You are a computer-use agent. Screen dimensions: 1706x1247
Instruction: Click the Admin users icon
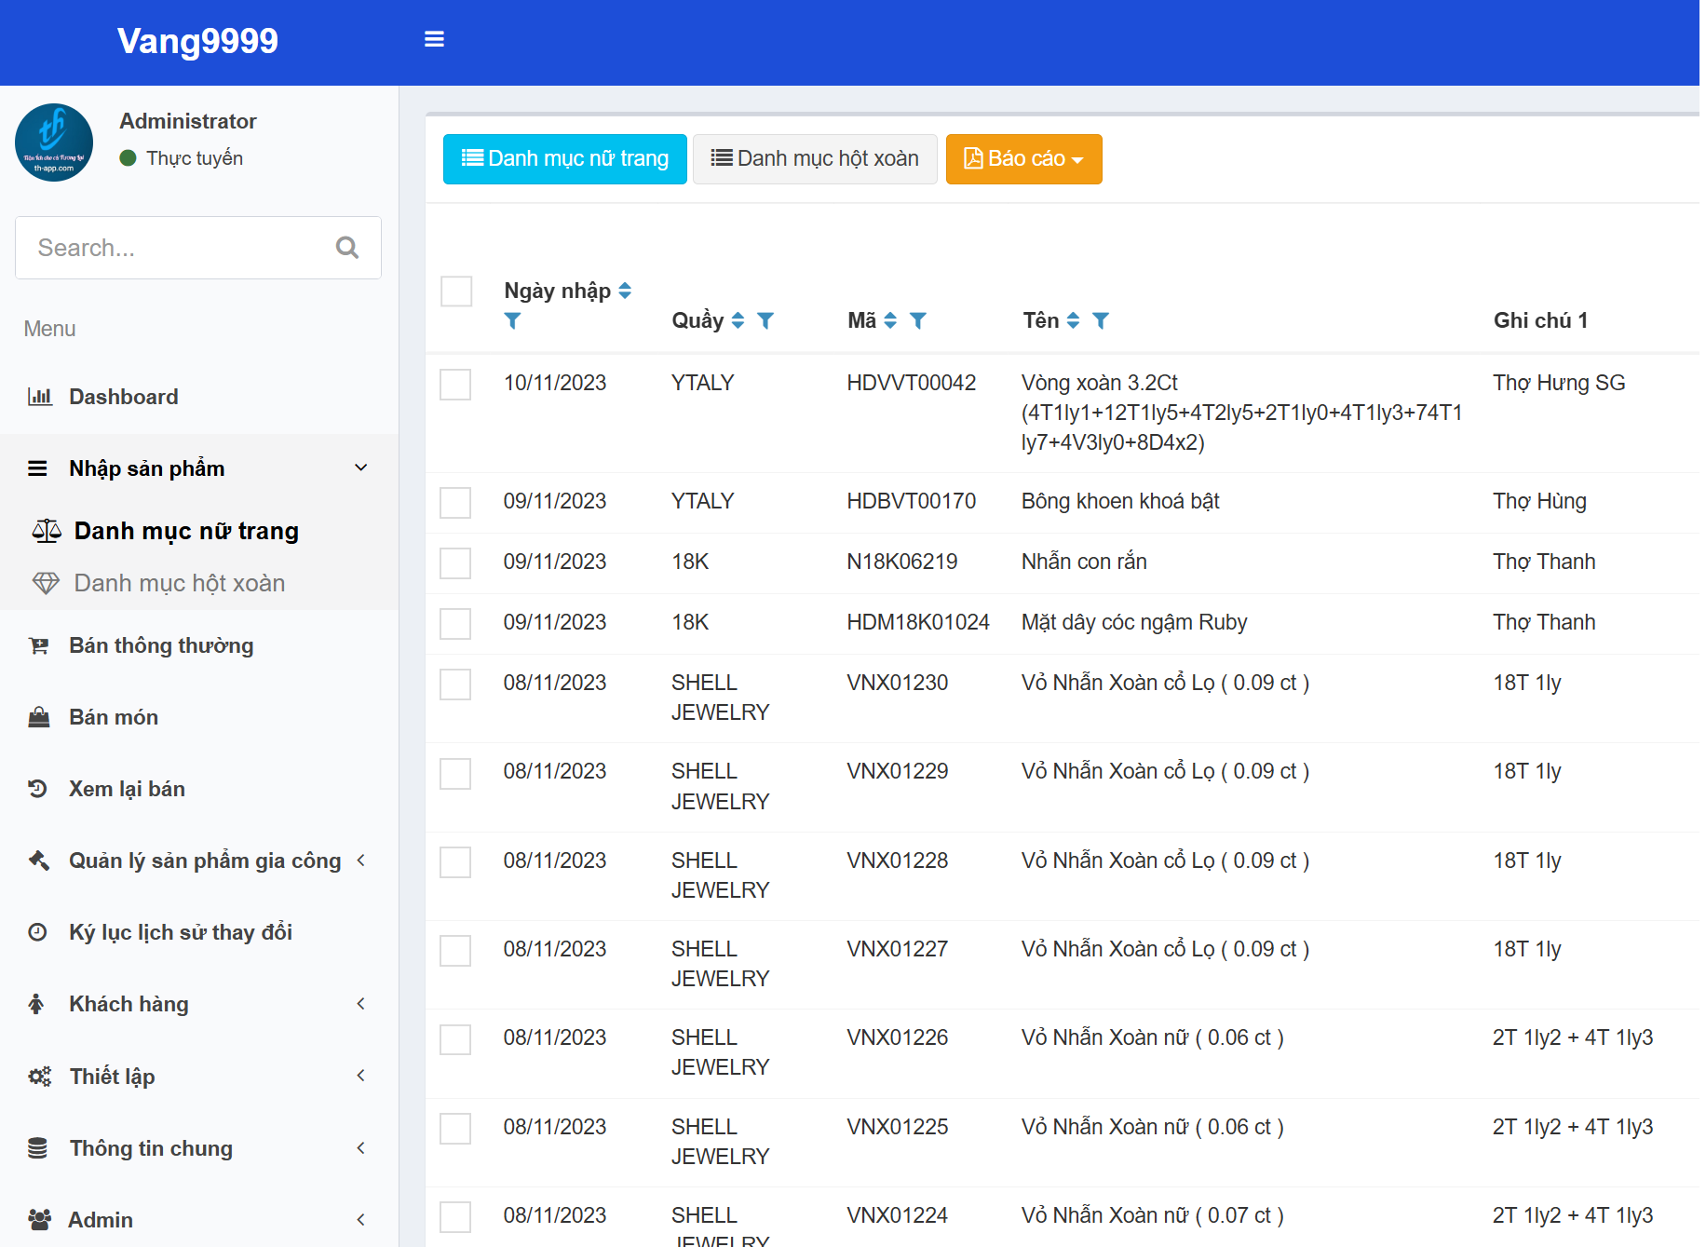(x=40, y=1220)
